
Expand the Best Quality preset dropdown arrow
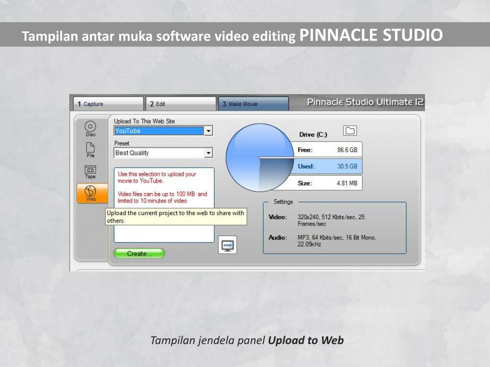209,153
